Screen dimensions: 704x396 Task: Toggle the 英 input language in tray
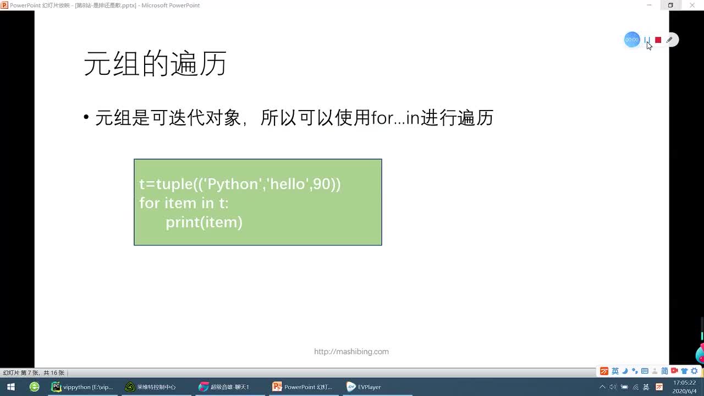click(x=646, y=387)
